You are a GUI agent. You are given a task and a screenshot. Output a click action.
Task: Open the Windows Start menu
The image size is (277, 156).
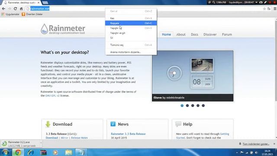(5, 152)
